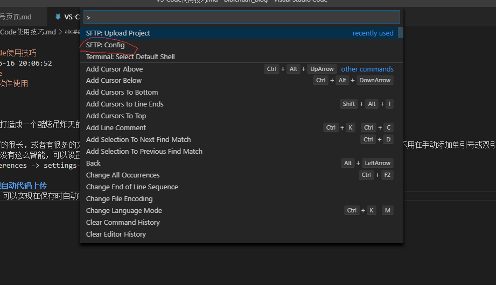The image size is (496, 285).
Task: Select Change All Occurrences
Action: (x=123, y=175)
